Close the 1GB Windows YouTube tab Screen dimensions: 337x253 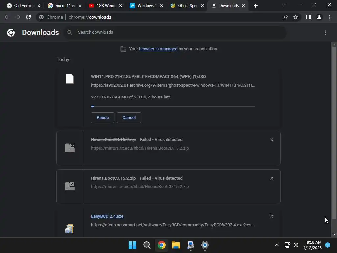121,6
